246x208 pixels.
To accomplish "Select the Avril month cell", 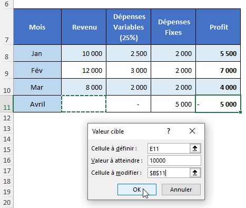I will 37,104.
